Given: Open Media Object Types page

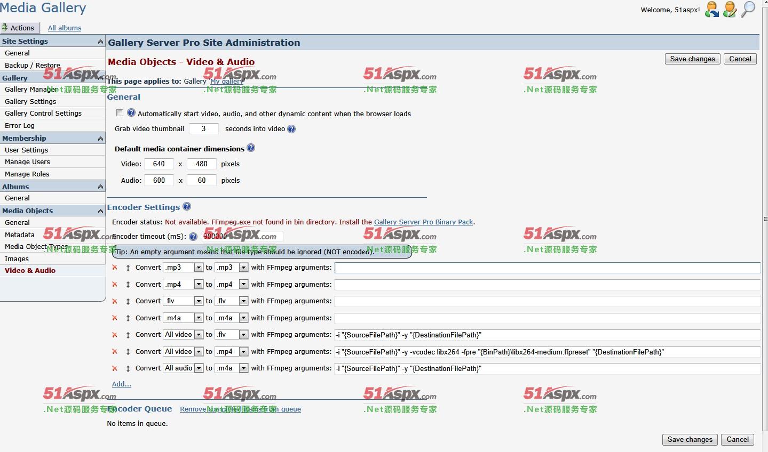Looking at the screenshot, I should pos(36,246).
